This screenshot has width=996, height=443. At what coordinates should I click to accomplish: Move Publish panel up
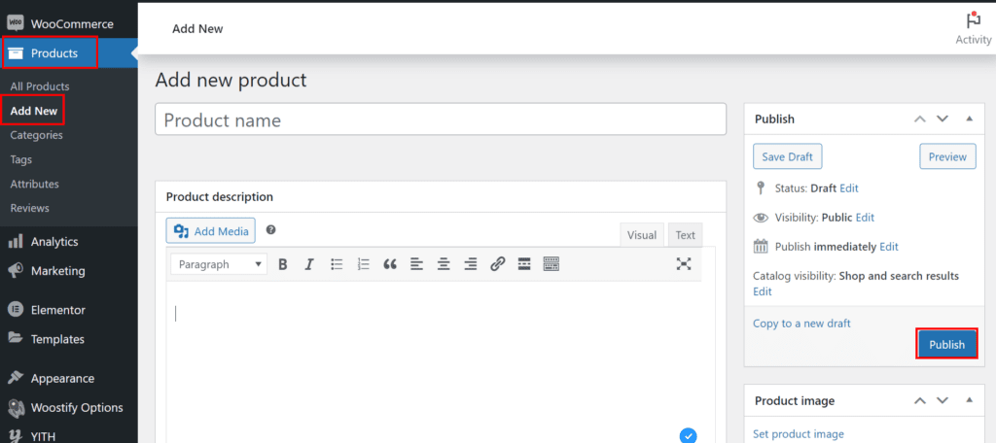pos(920,119)
